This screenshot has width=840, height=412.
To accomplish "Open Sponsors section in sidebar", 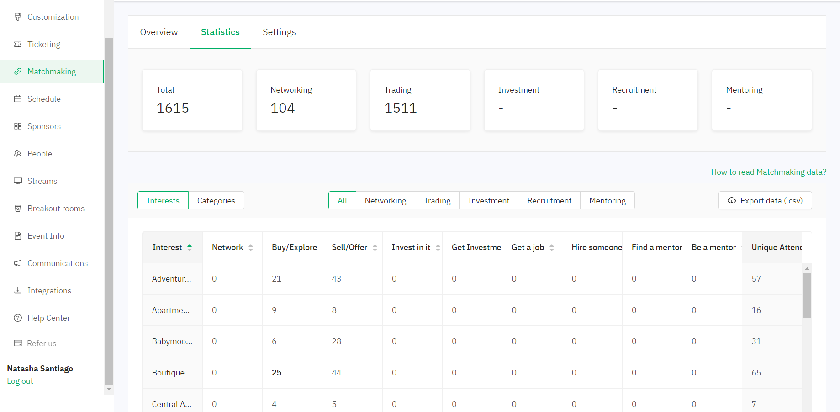I will (52, 126).
